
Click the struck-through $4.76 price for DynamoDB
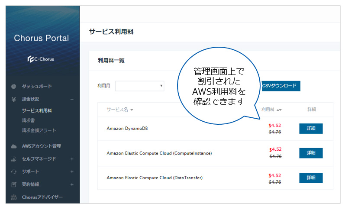coord(275,132)
